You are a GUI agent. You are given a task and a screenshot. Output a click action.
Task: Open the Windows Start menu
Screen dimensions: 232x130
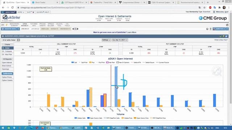point(3,128)
